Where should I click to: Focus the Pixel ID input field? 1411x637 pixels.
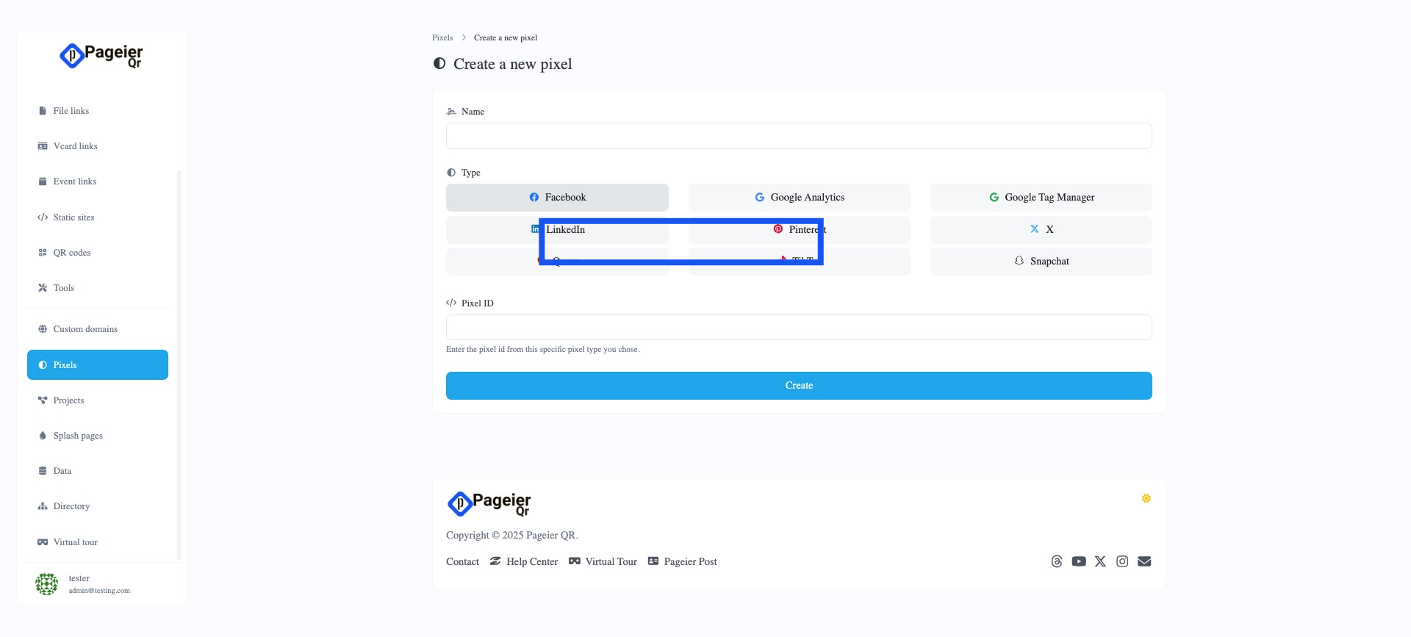(x=799, y=328)
